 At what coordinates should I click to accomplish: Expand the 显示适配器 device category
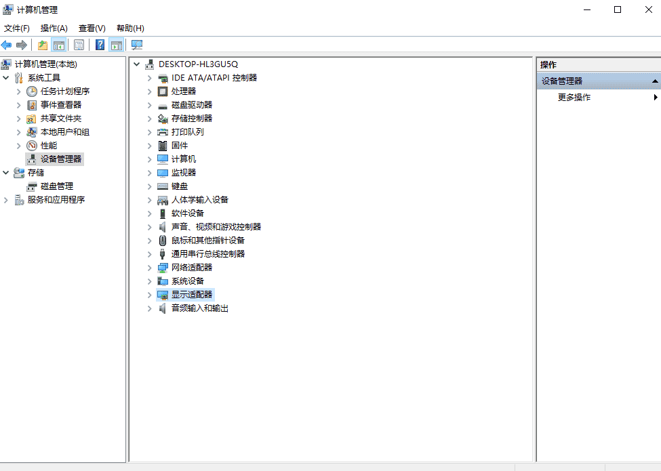(149, 294)
